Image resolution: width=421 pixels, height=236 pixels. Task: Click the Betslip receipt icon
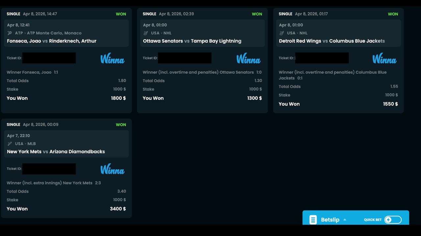coord(313,220)
